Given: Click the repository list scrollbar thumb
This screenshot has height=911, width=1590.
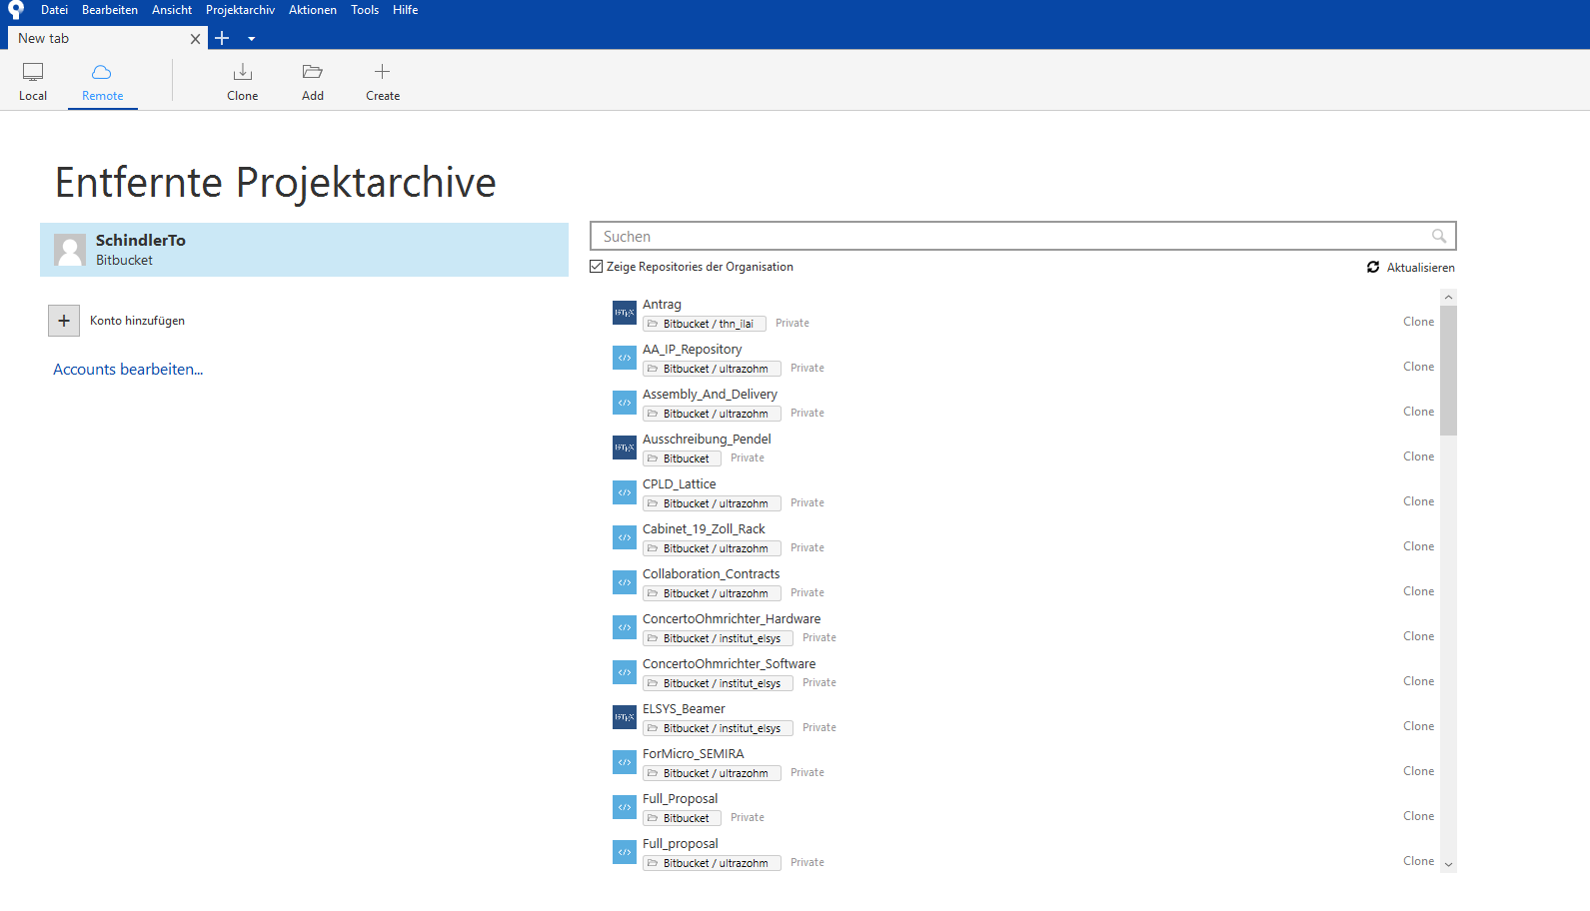Looking at the screenshot, I should click(x=1448, y=371).
